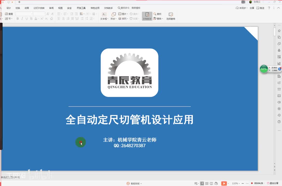Click the distributed alignment icon
The image size is (282, 186).
77,19
